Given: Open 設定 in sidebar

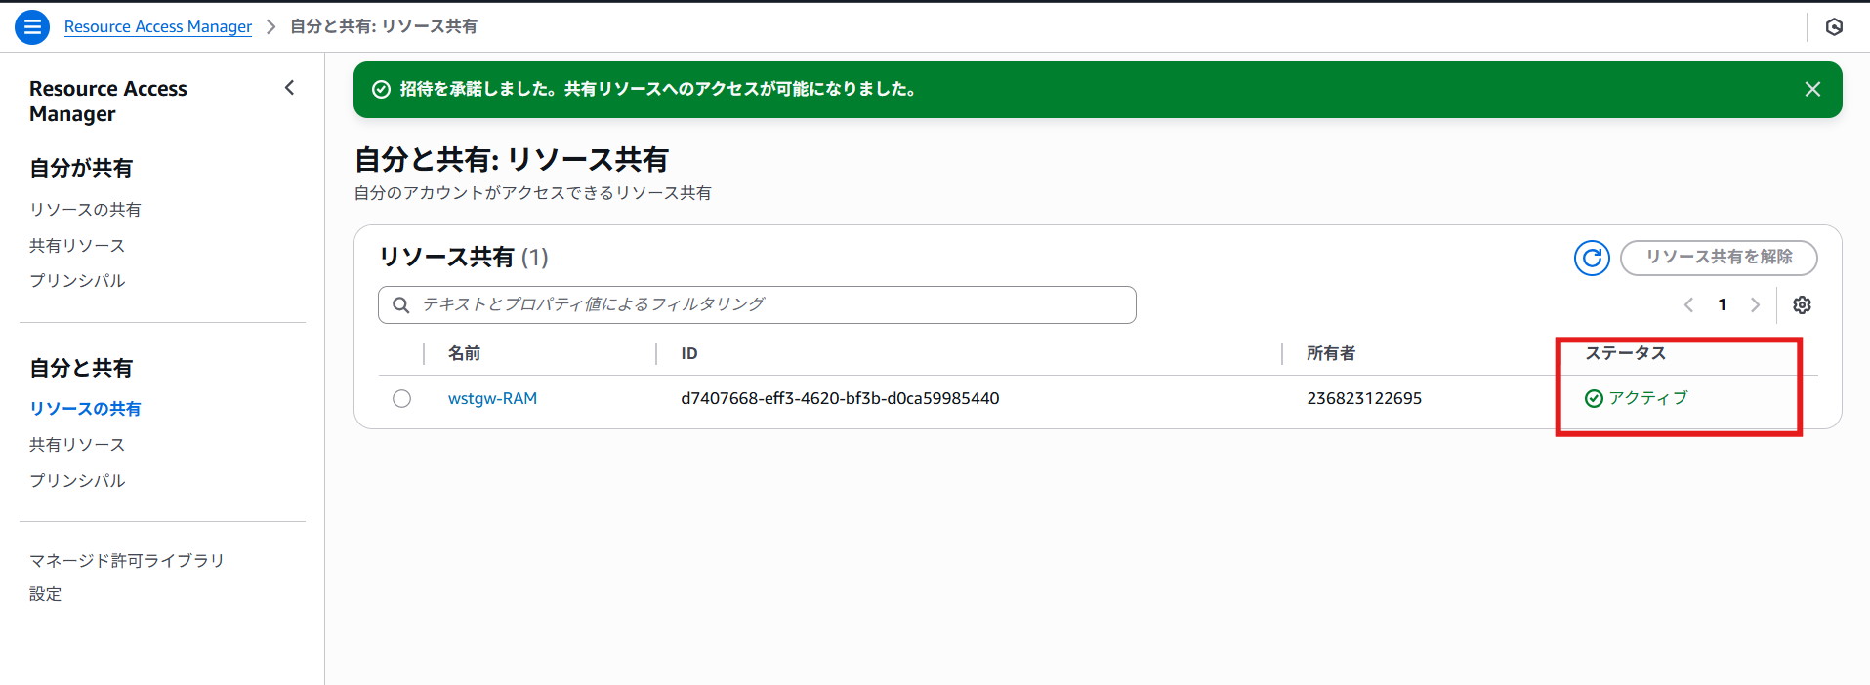Looking at the screenshot, I should point(45,594).
